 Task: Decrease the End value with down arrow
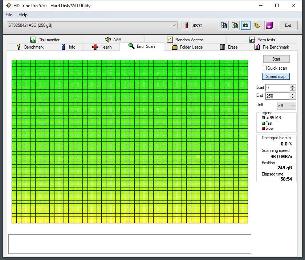[x=292, y=98]
